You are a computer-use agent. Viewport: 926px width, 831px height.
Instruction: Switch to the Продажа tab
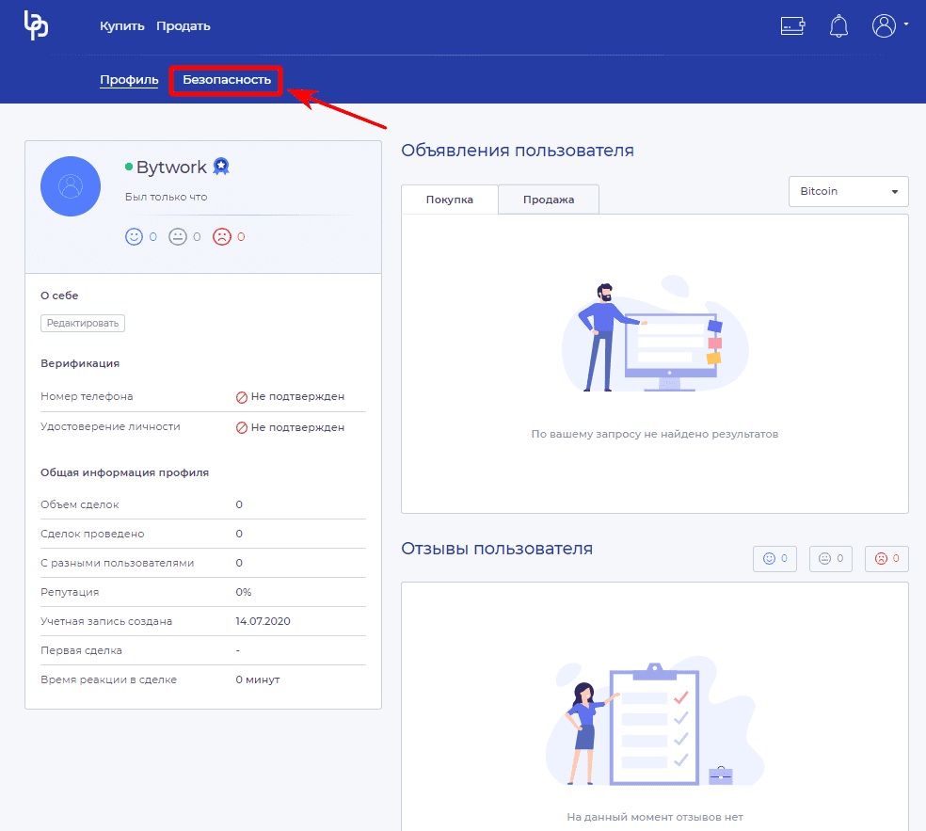pyautogui.click(x=548, y=200)
